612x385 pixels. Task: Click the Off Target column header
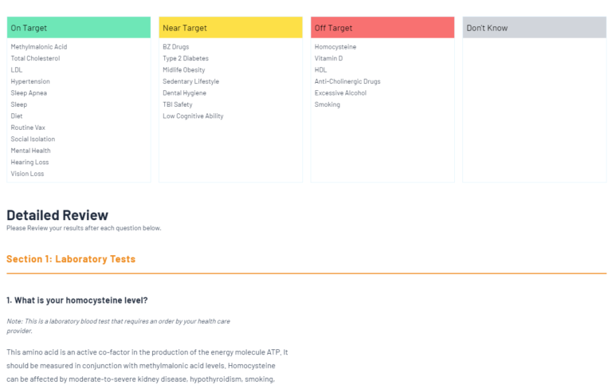point(382,28)
